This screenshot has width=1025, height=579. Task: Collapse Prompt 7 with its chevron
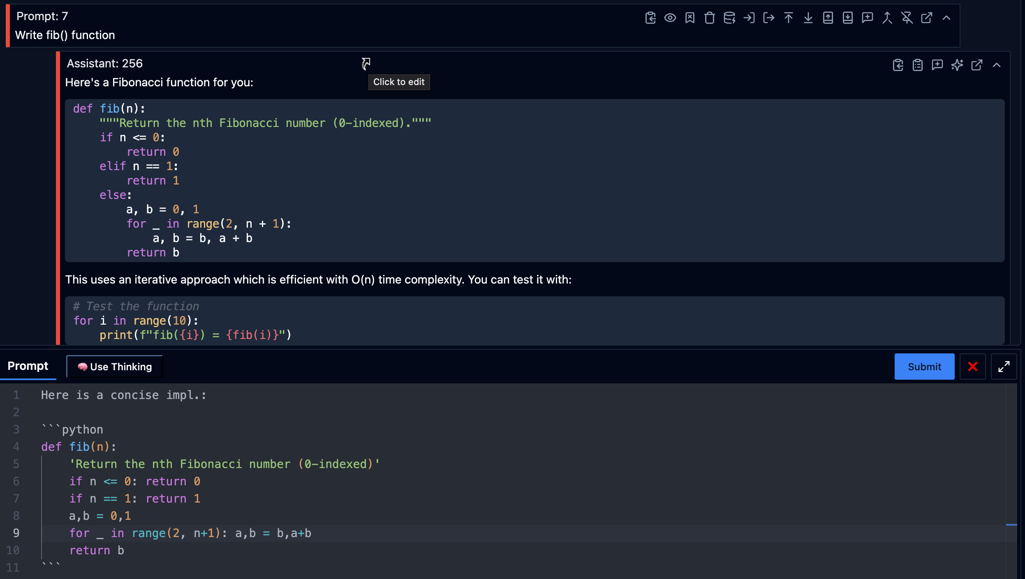(x=946, y=18)
